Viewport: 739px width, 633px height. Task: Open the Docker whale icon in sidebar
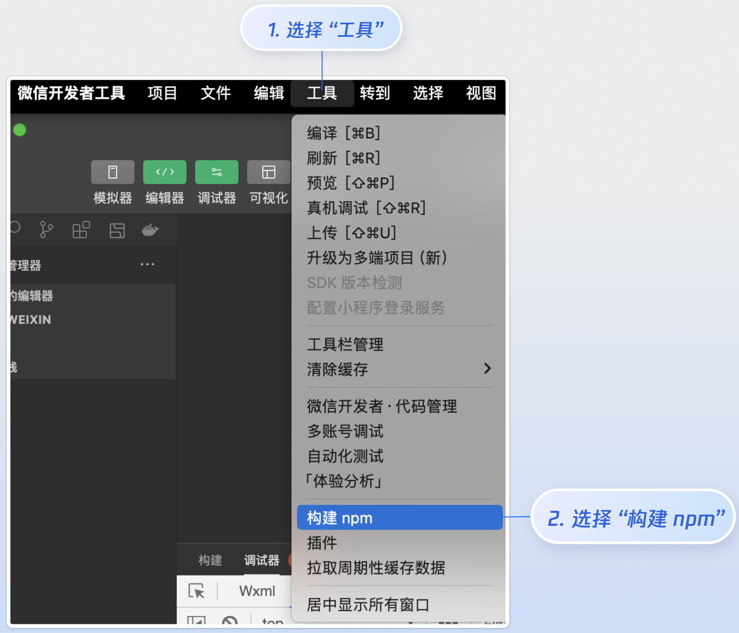[150, 230]
